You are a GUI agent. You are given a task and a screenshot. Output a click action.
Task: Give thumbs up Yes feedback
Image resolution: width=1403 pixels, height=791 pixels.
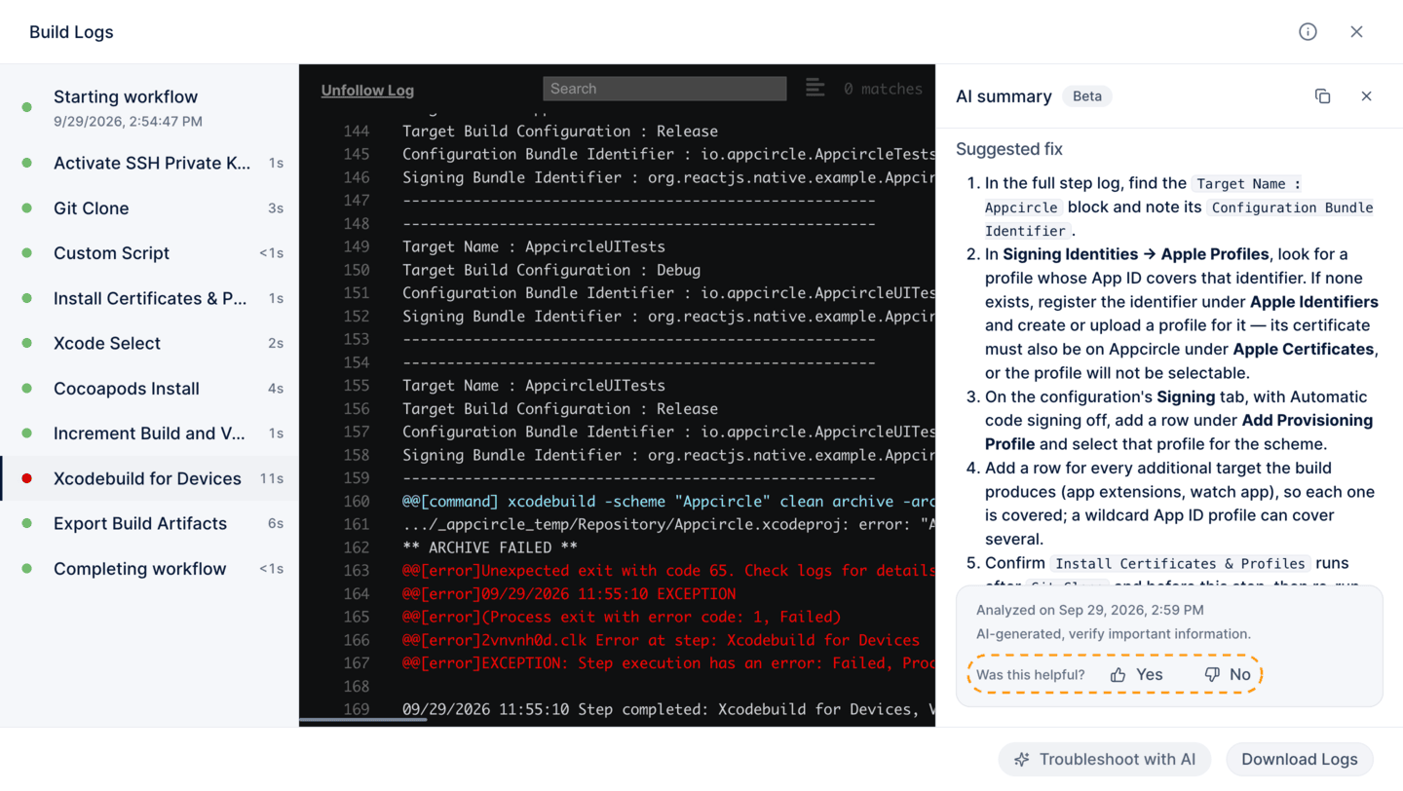(1136, 674)
